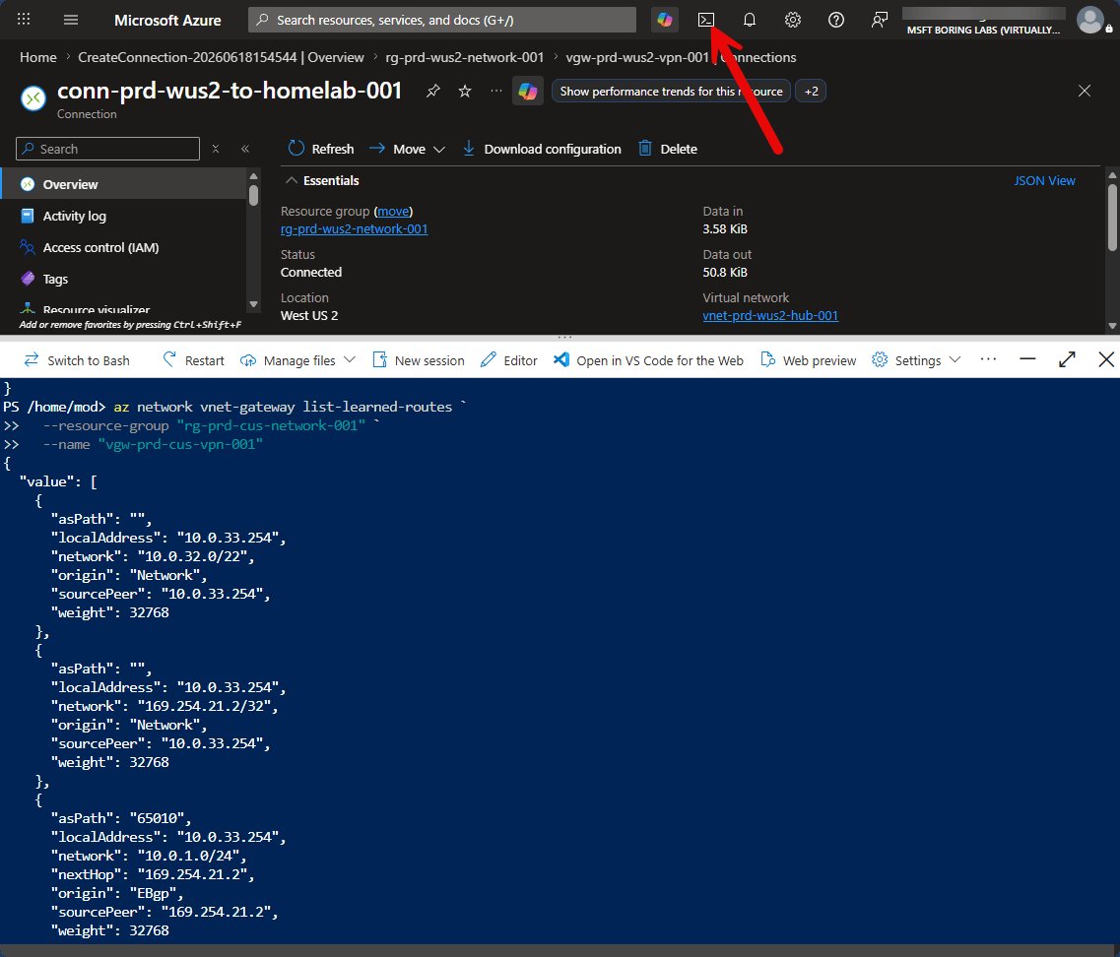Maximize the Cloud Shell pane
The image size is (1120, 957).
(1067, 359)
